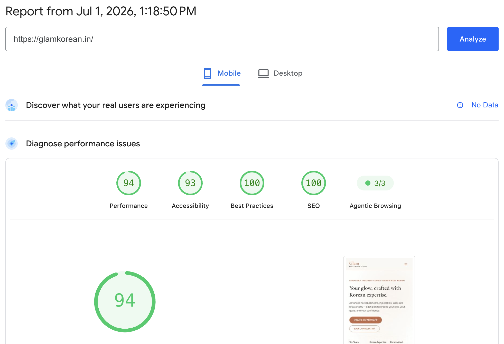Screen dimensions: 504x344
Task: Select the 93 Accessibility score gauge
Action: pos(190,183)
